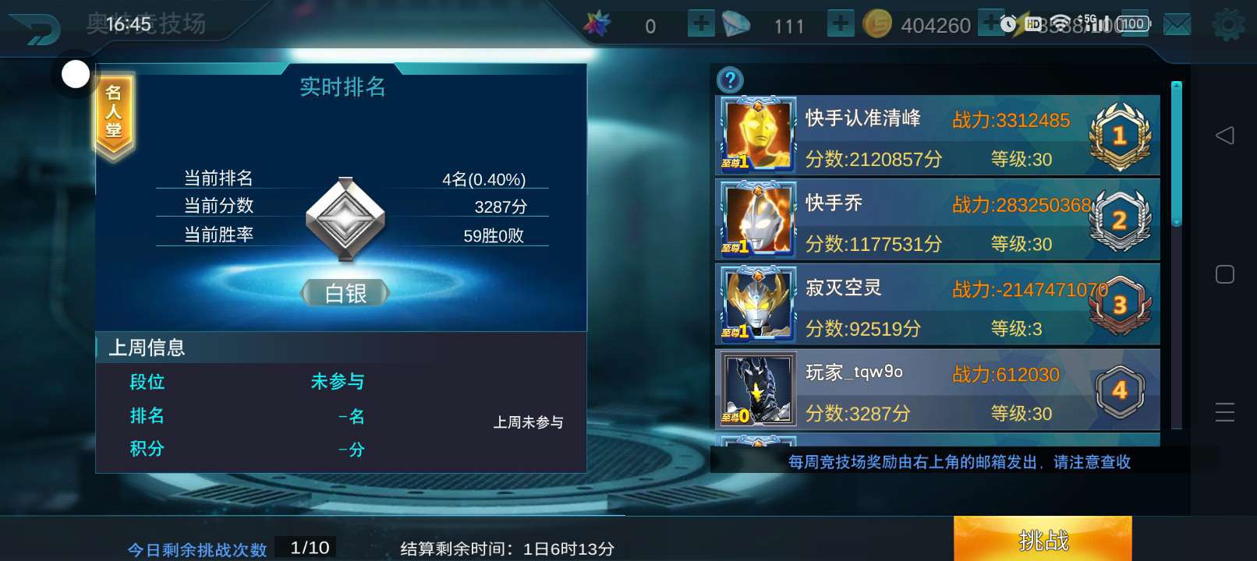Tap the 快手乔 avatar thumbnail

coord(756,220)
